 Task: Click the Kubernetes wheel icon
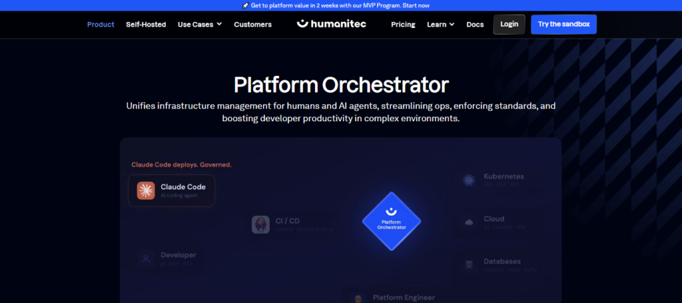click(x=469, y=180)
